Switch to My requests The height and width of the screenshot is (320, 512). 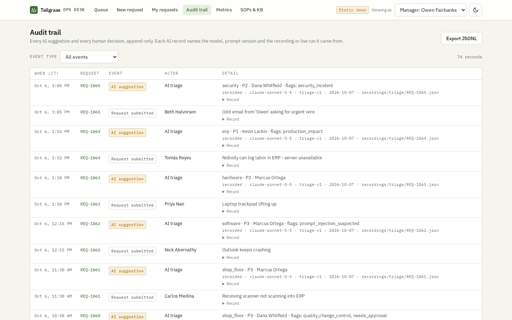click(x=165, y=10)
